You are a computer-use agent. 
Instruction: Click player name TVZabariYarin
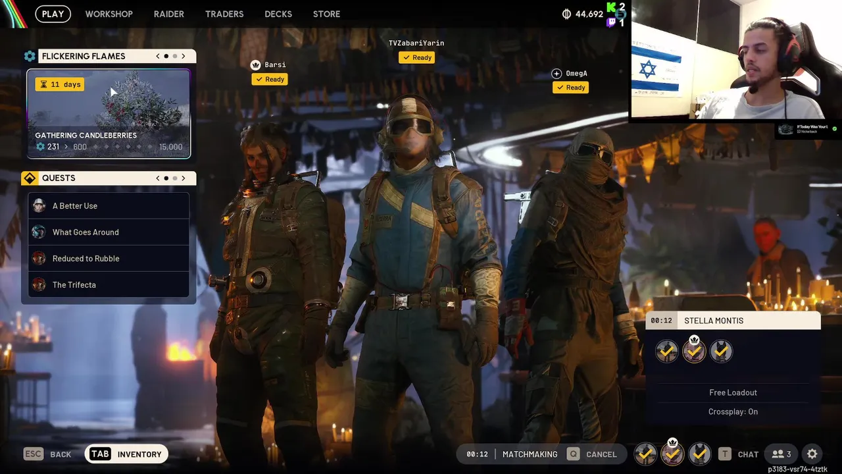416,43
